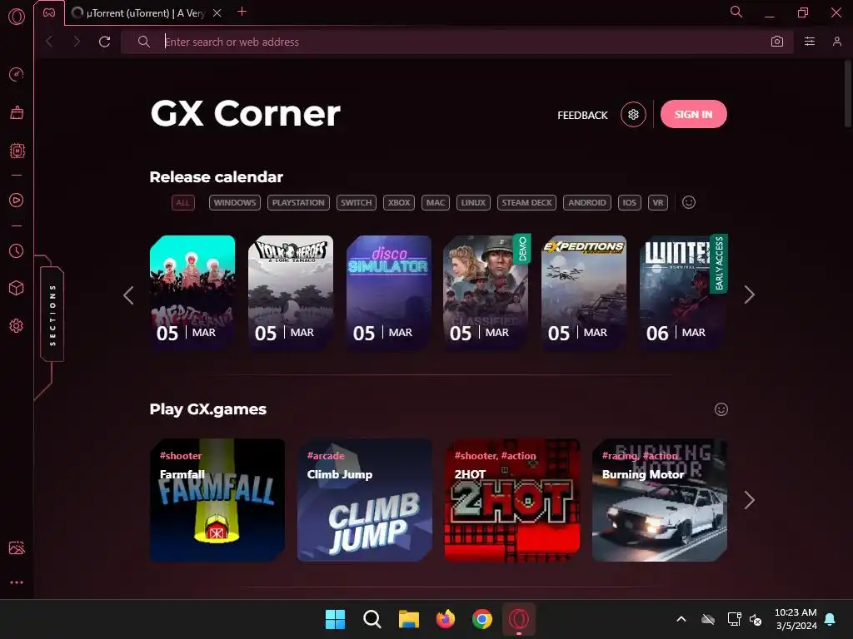Launch Firefox from taskbar
Screen dimensions: 853x639
[x=445, y=619]
